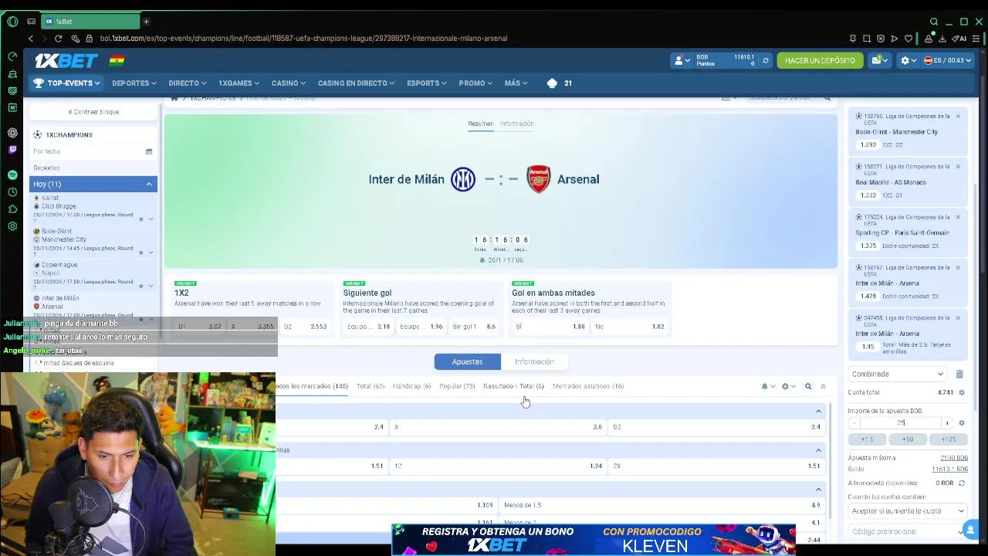Expand the ESPORTS dropdown
This screenshot has height=556, width=988.
click(427, 83)
